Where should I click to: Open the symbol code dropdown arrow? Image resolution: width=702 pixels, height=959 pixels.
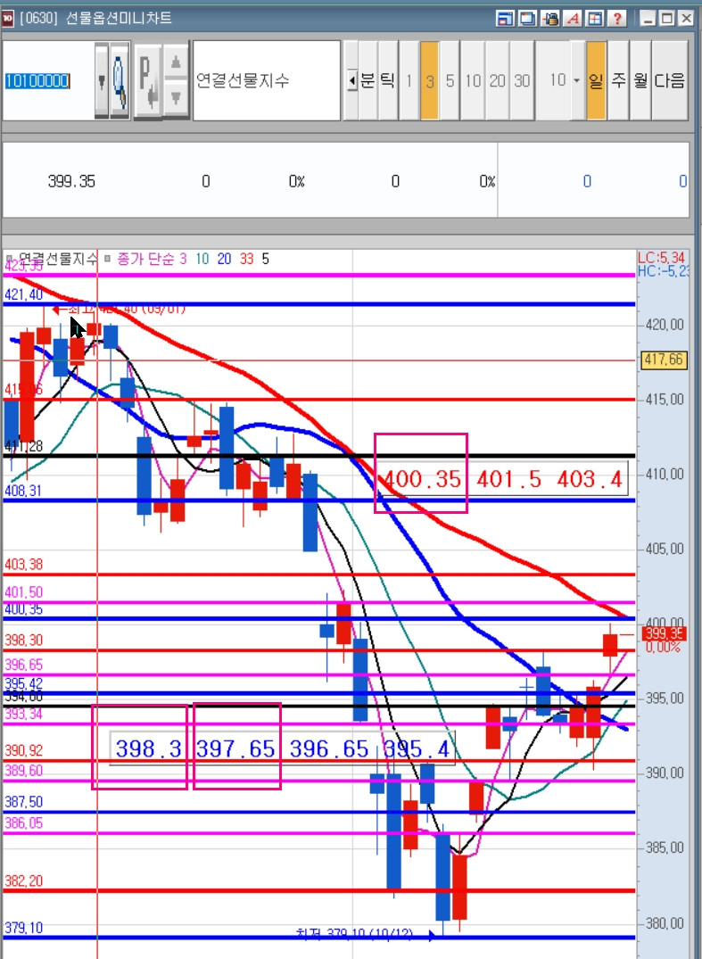[102, 80]
